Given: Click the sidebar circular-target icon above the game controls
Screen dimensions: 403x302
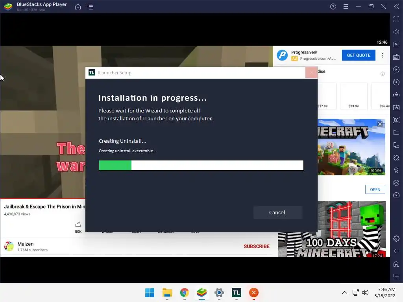Looking at the screenshot, I should point(396,82).
